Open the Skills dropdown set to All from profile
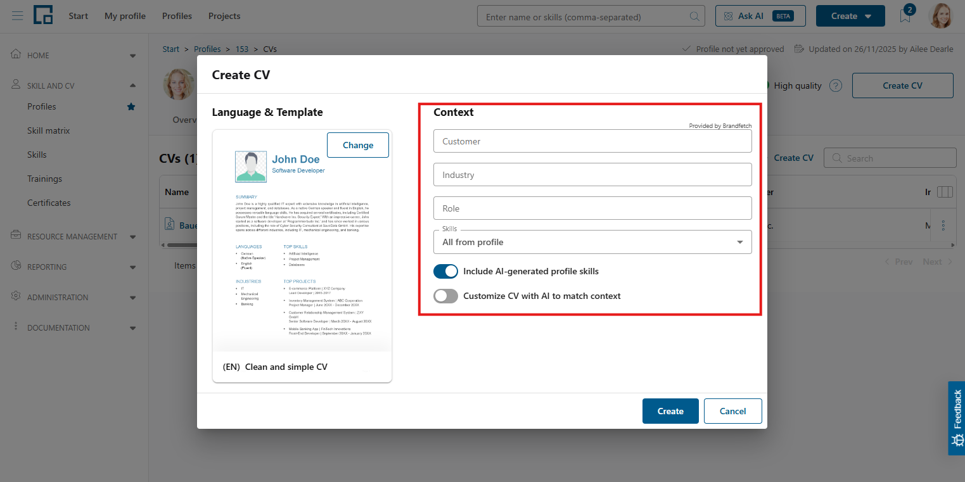The width and height of the screenshot is (965, 482). [x=592, y=242]
